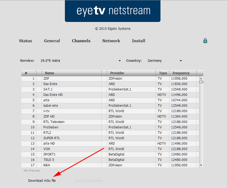Click the scrollbar down arrow in channel list
227x188 pixels.
click(x=201, y=165)
